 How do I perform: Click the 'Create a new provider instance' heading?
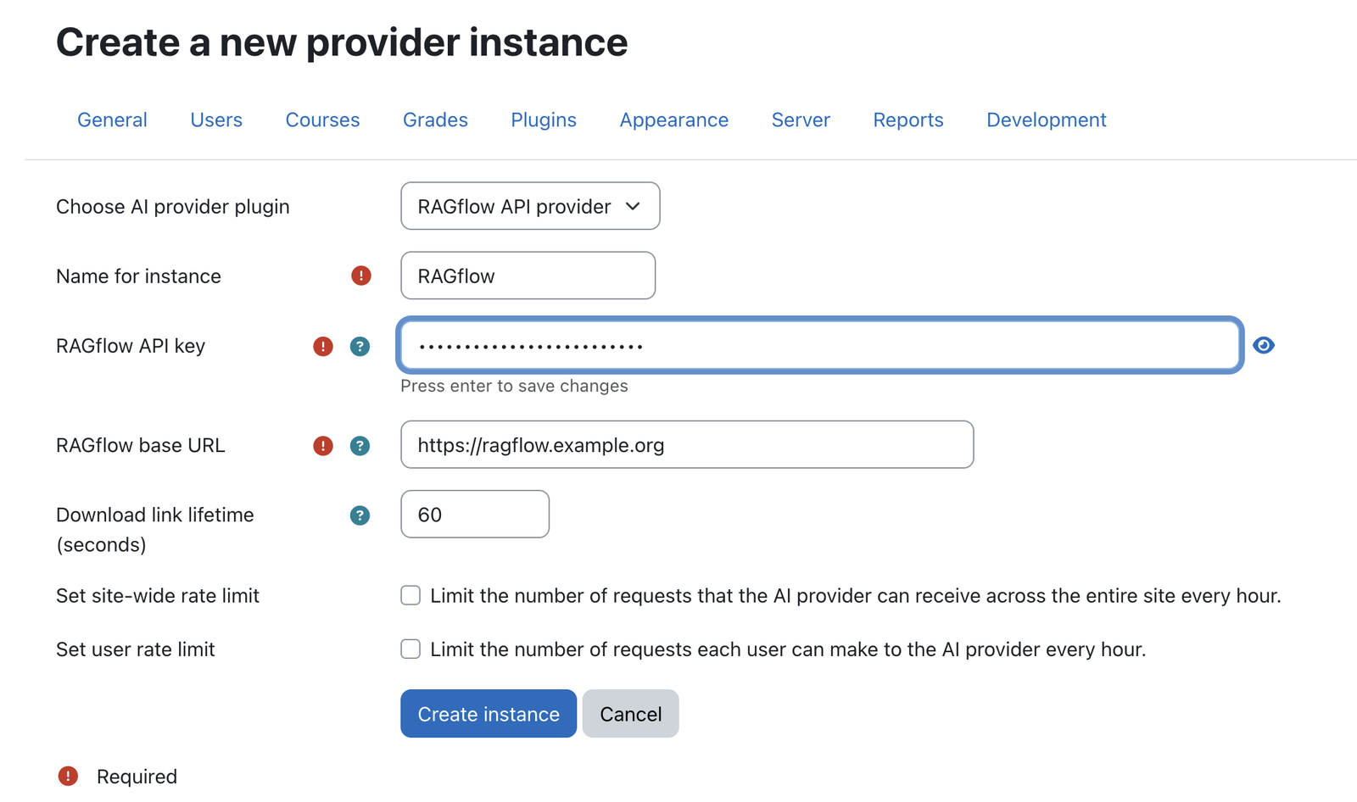[342, 42]
